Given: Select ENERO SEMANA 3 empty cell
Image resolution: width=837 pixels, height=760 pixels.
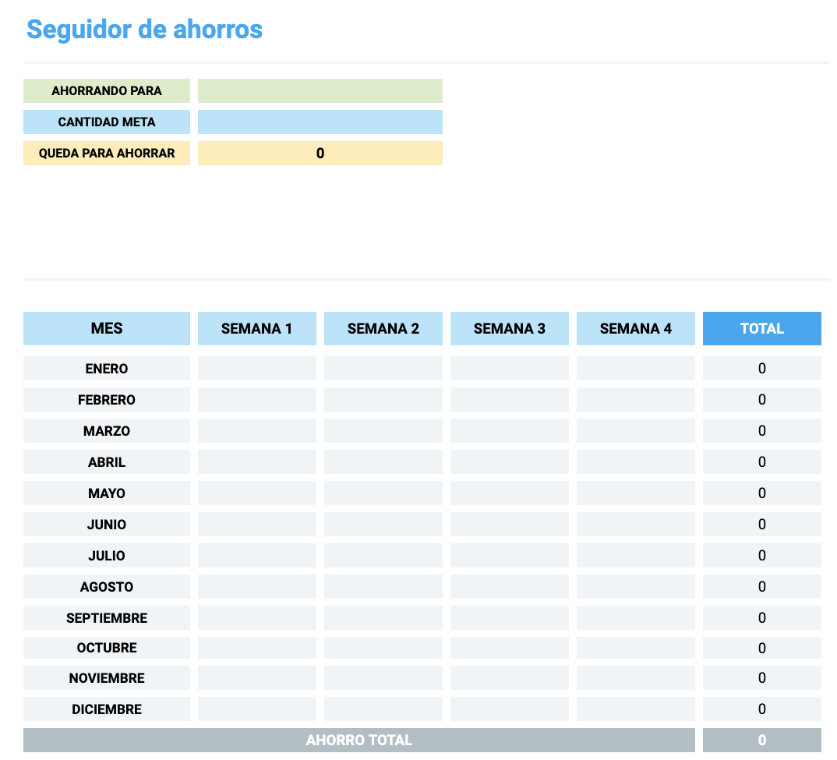Looking at the screenshot, I should coord(509,369).
